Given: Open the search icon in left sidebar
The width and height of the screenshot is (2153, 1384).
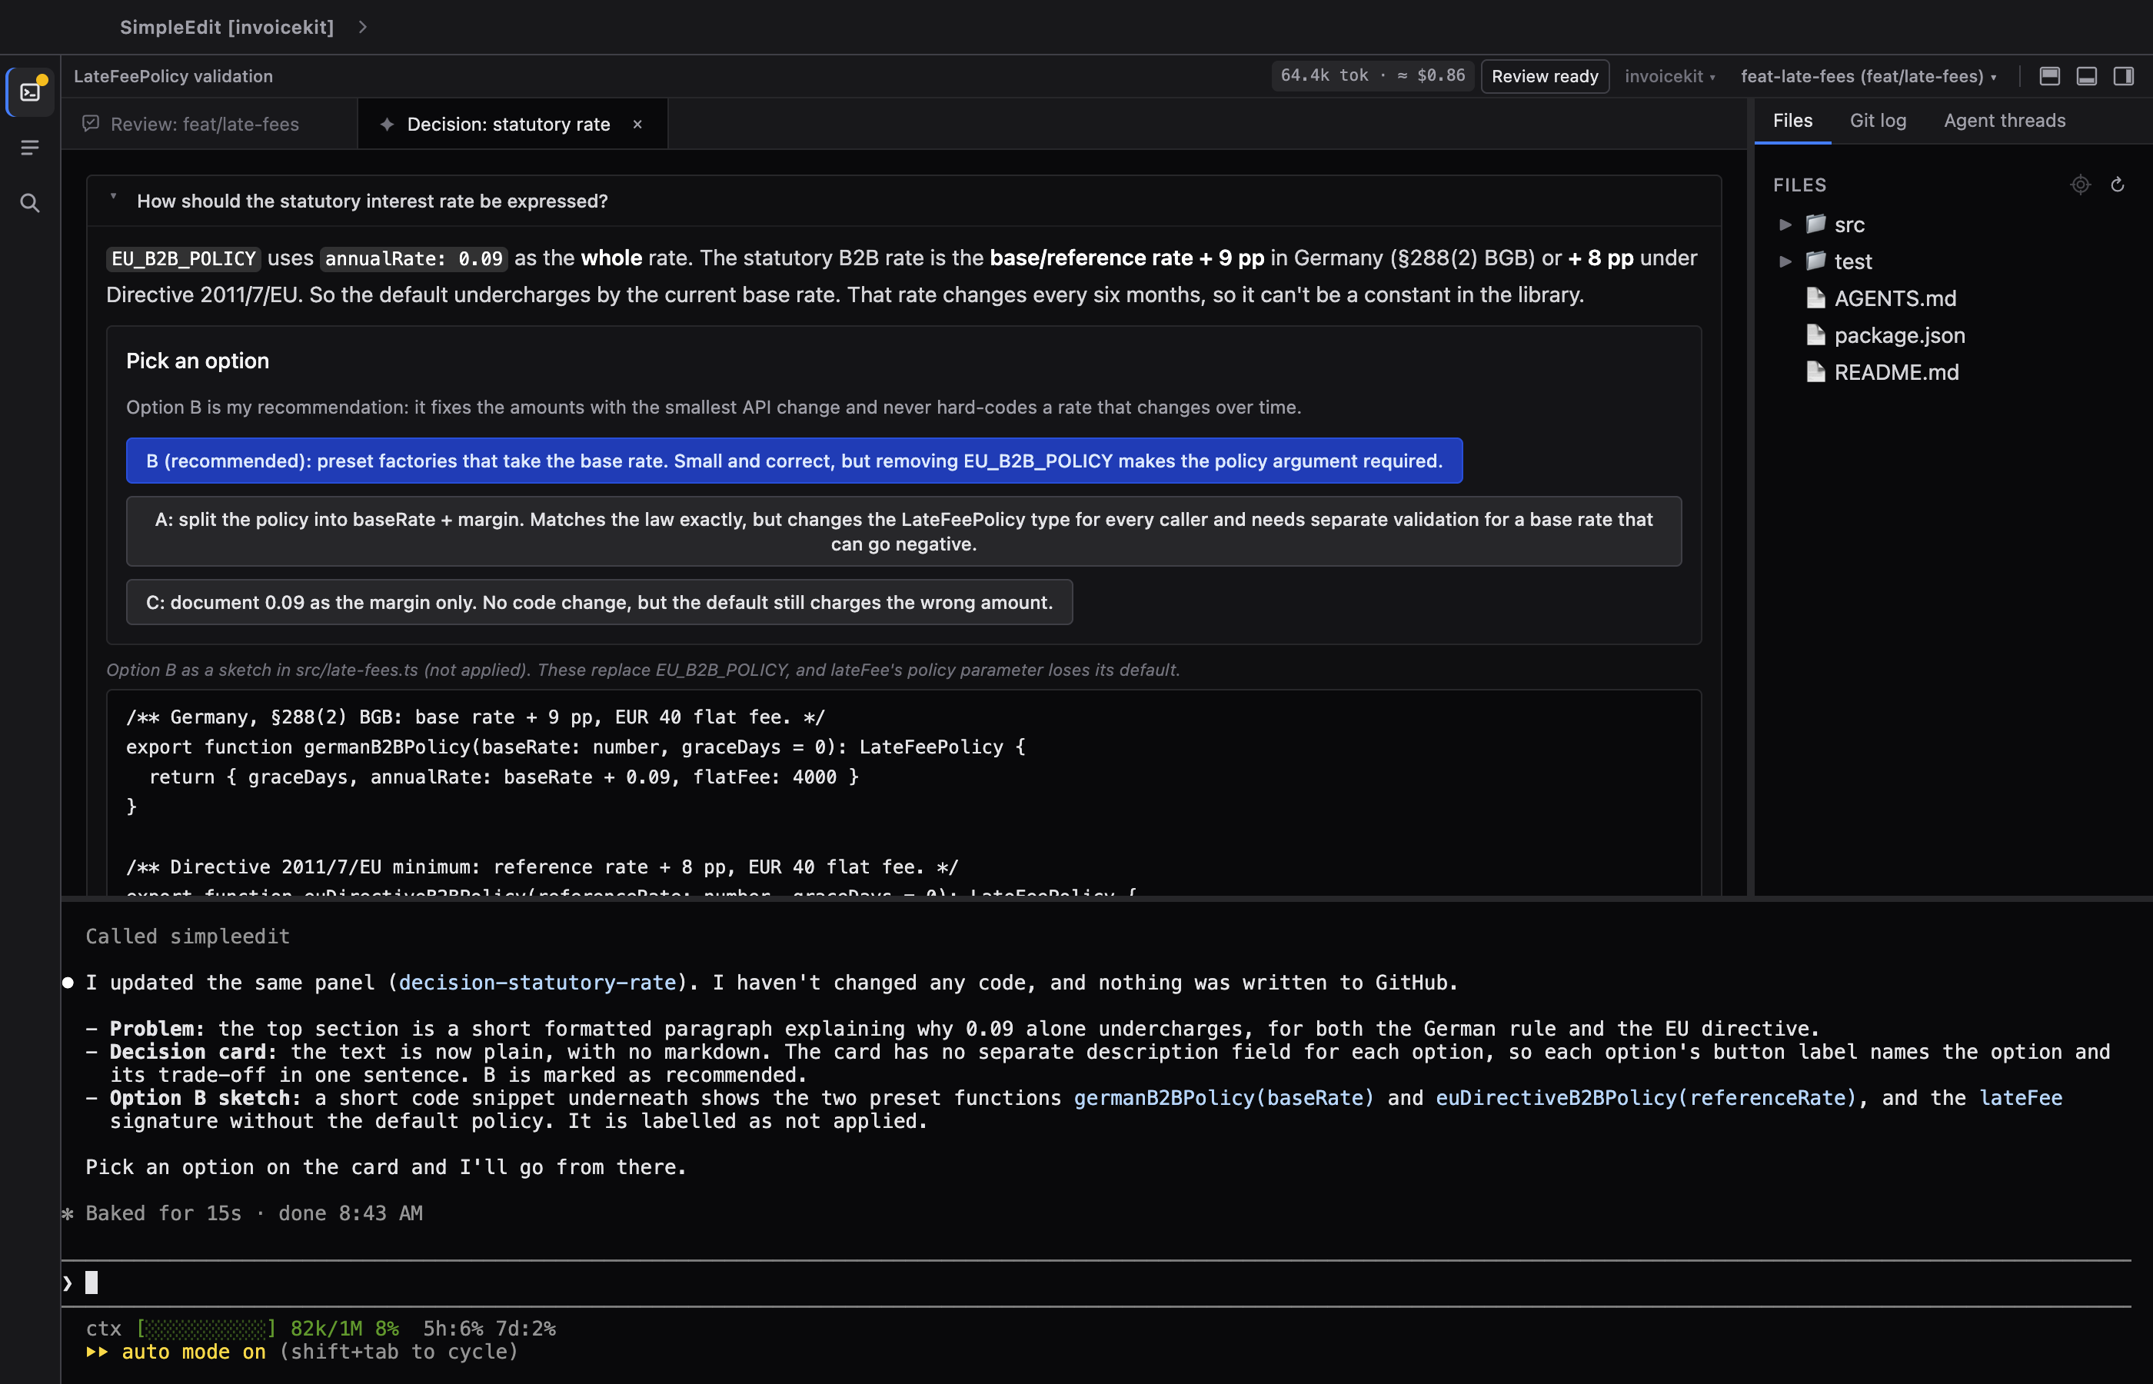Looking at the screenshot, I should pos(31,203).
